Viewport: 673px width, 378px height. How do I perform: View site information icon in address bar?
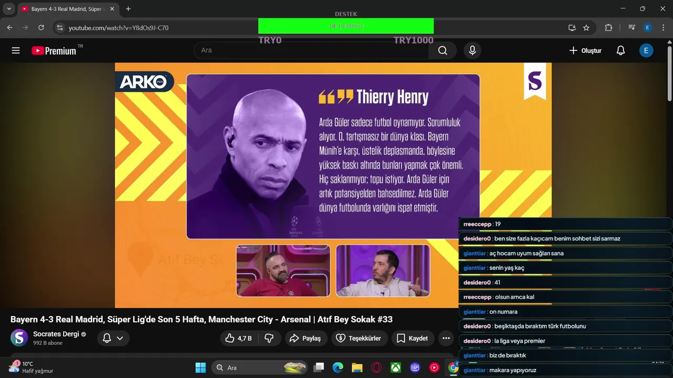59,27
